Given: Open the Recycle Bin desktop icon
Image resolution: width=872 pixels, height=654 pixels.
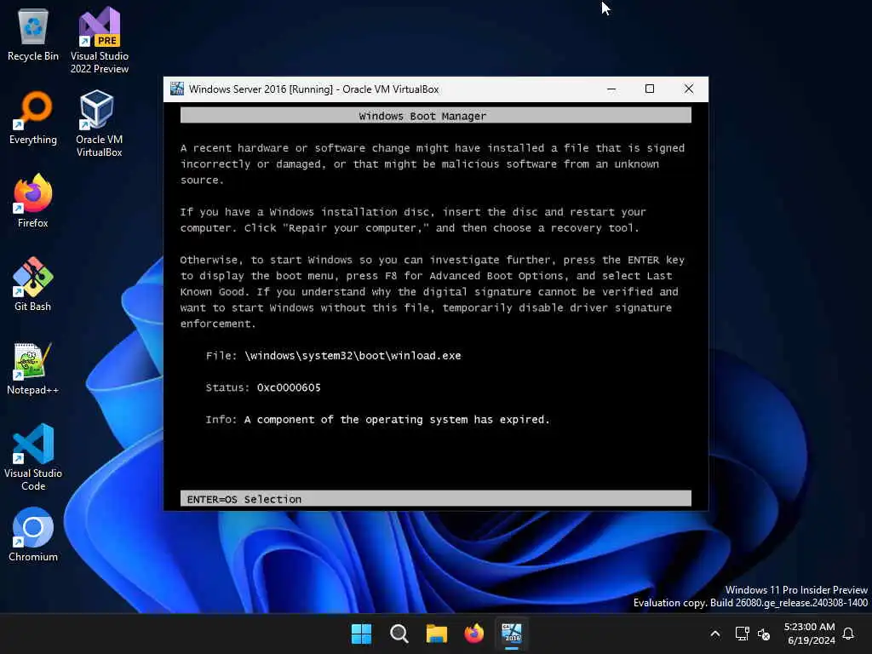Looking at the screenshot, I should pos(33,34).
